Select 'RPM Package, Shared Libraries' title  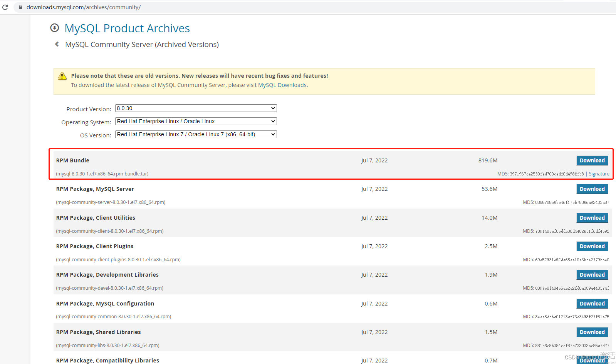click(x=99, y=332)
